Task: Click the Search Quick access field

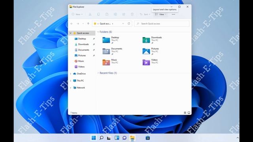Action: 162,24
